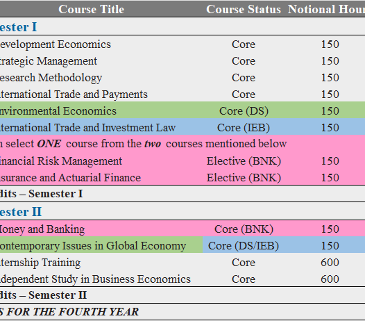
Task: Click the Notional Hours column header
Action: [326, 9]
